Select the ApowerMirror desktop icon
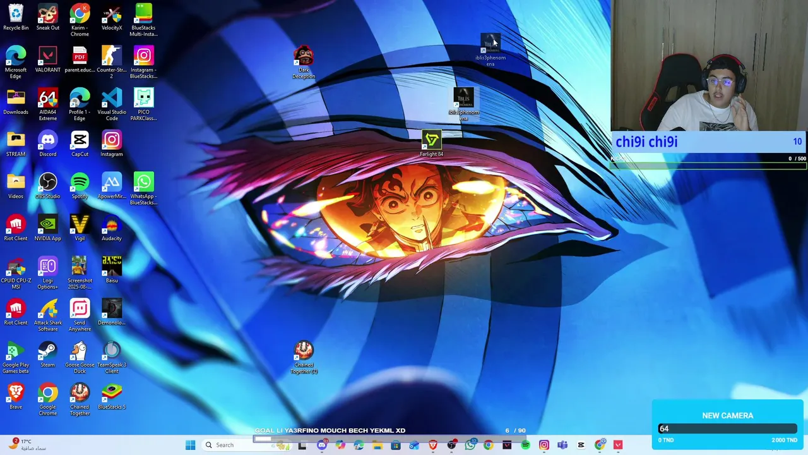The width and height of the screenshot is (808, 455). click(112, 186)
